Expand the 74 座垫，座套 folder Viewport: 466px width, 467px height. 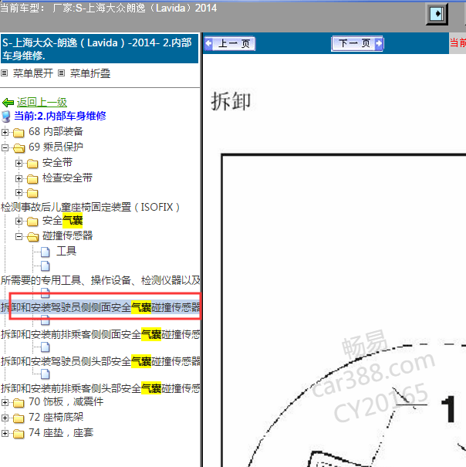(5, 433)
